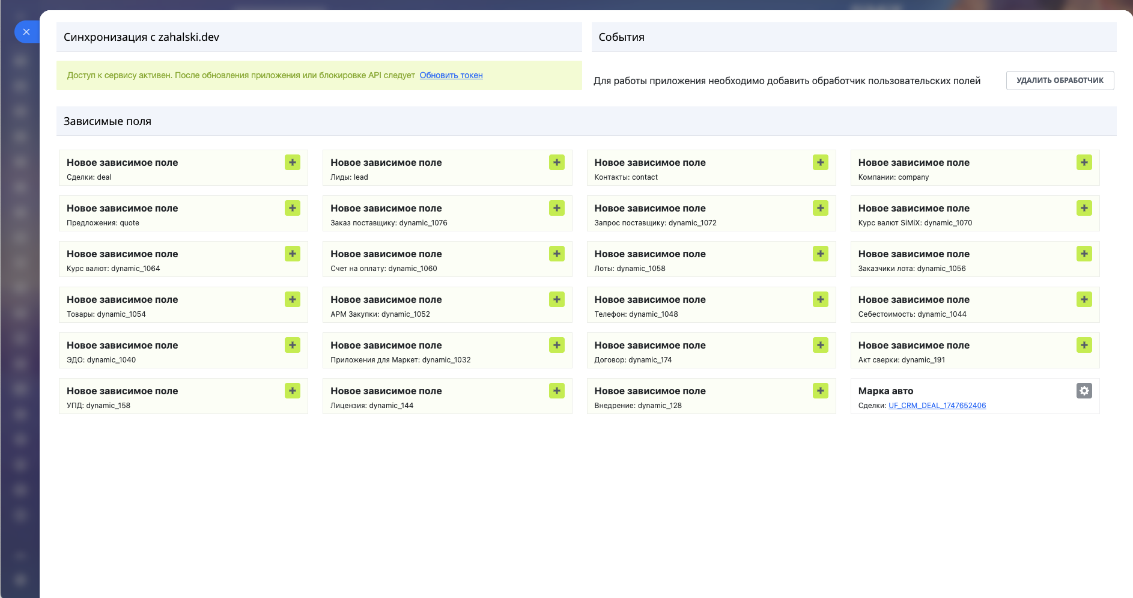The height and width of the screenshot is (598, 1133).
Task: Open UF_CRM_DEAL_1747652406 field link
Action: tap(937, 406)
